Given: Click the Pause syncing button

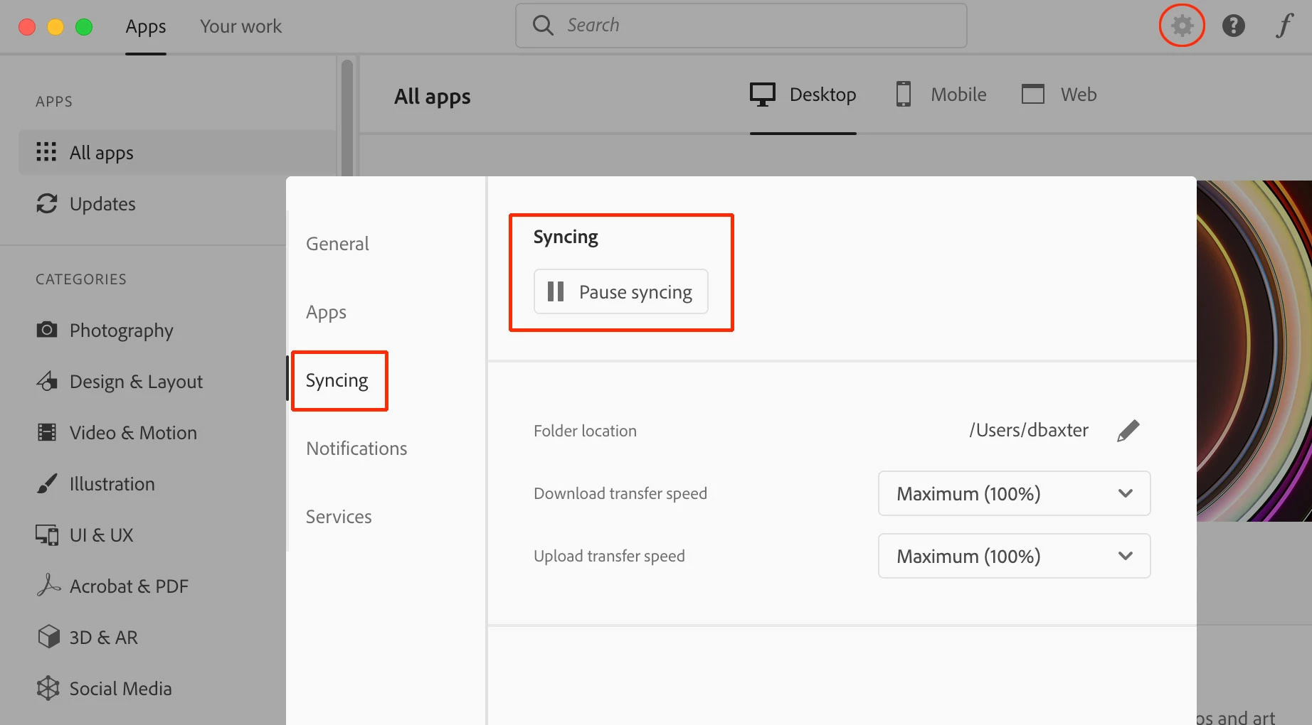Looking at the screenshot, I should (x=621, y=291).
